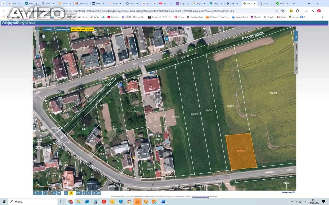The image size is (329, 205).
Task: Click the Hledat taskbar search box
Action: [33, 202]
